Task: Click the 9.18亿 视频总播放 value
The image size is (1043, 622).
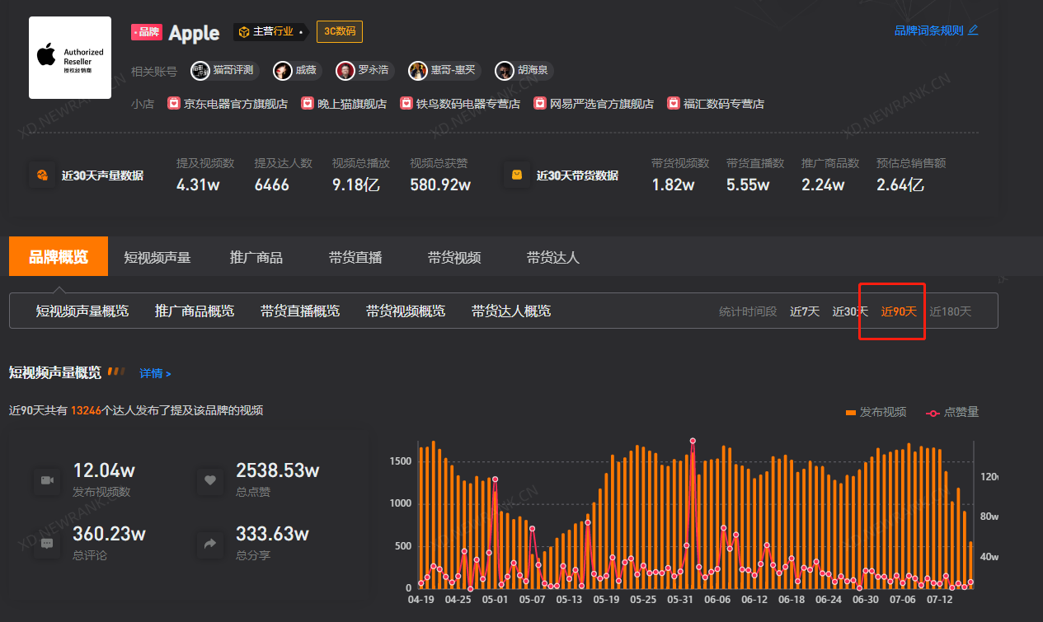Action: pos(355,185)
